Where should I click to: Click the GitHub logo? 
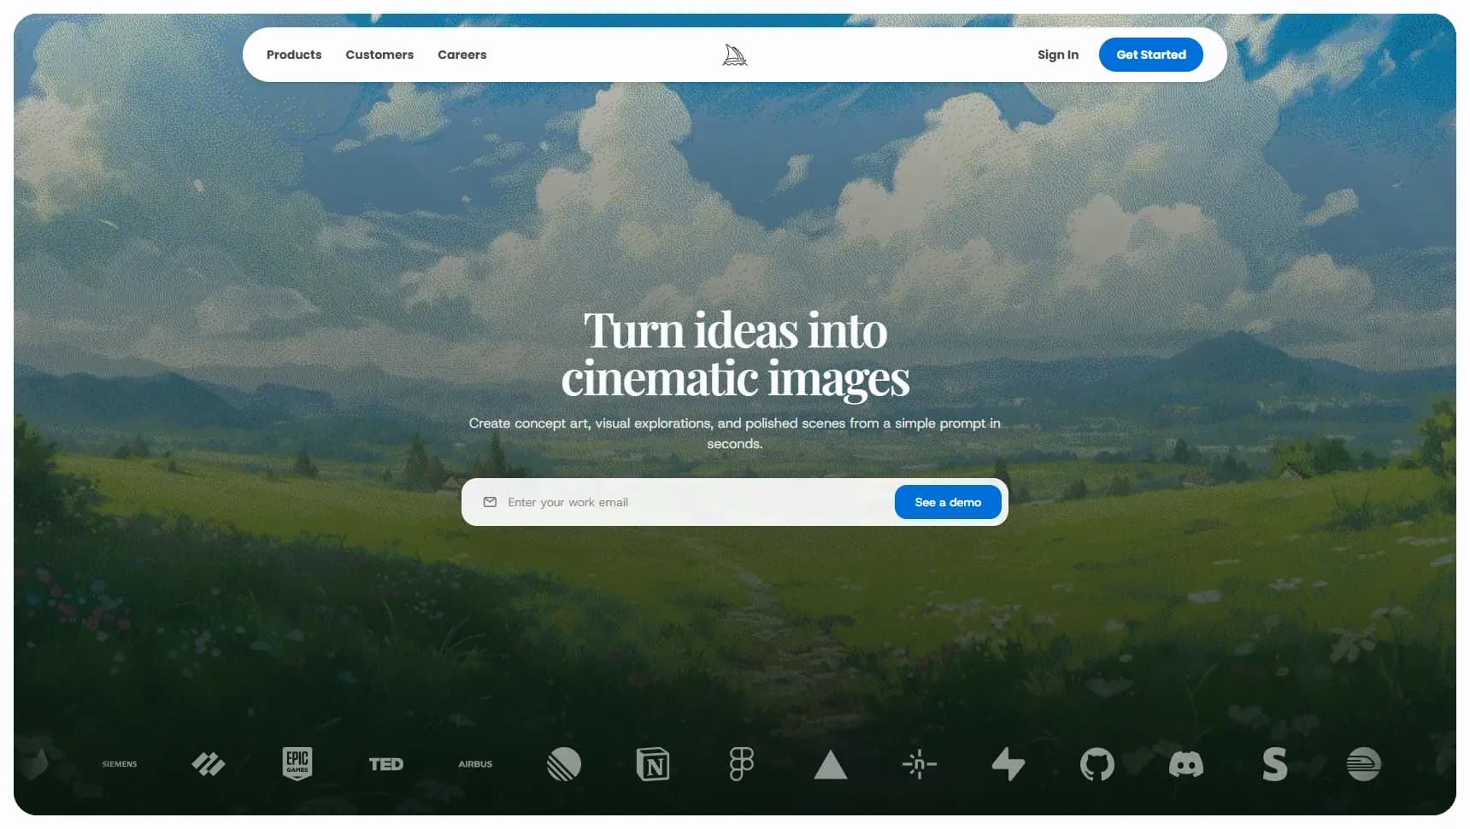tap(1097, 764)
